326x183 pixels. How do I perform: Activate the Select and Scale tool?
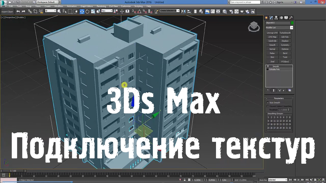tap(93, 11)
